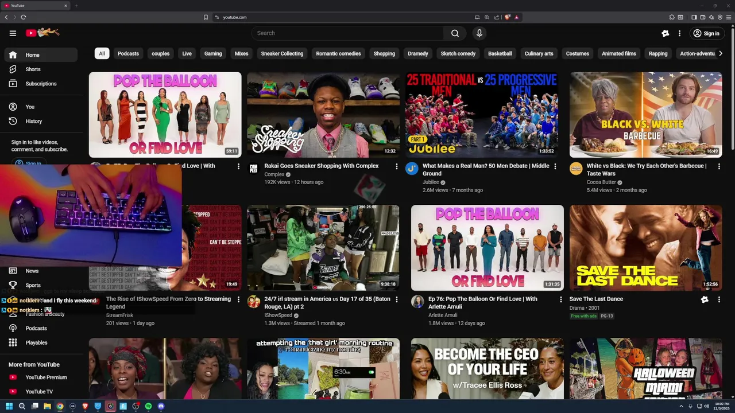
Task: Open the Jubilee channel link
Action: click(431, 182)
